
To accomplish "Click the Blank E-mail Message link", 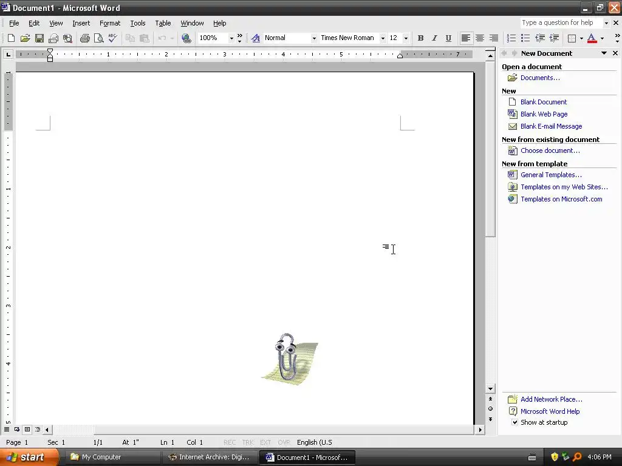I will tap(552, 126).
